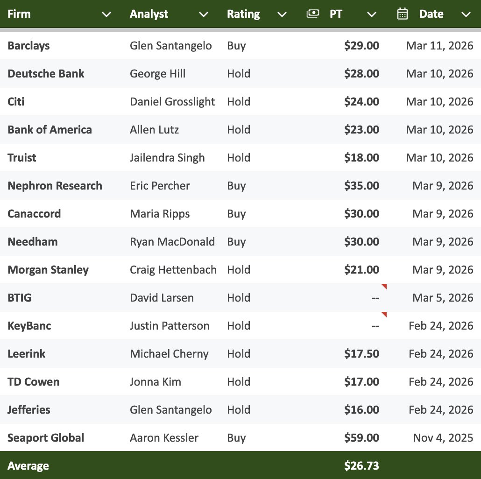
Task: Expand the Rating column dropdown arrow
Action: (282, 14)
